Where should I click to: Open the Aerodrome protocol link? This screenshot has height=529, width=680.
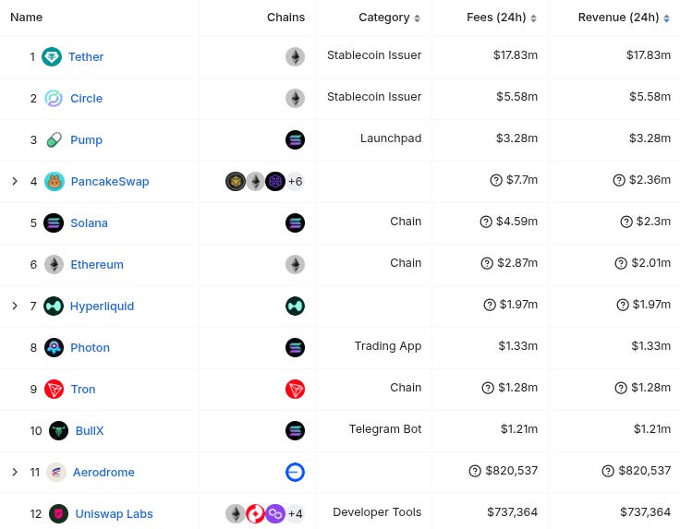point(103,473)
